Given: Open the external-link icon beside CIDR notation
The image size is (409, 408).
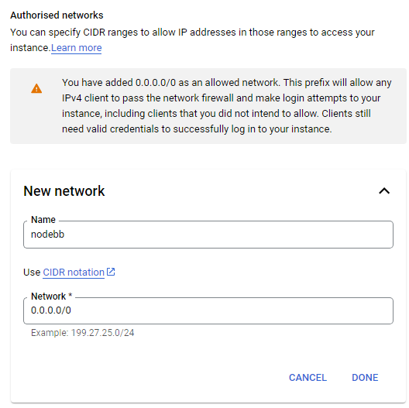Looking at the screenshot, I should [111, 272].
